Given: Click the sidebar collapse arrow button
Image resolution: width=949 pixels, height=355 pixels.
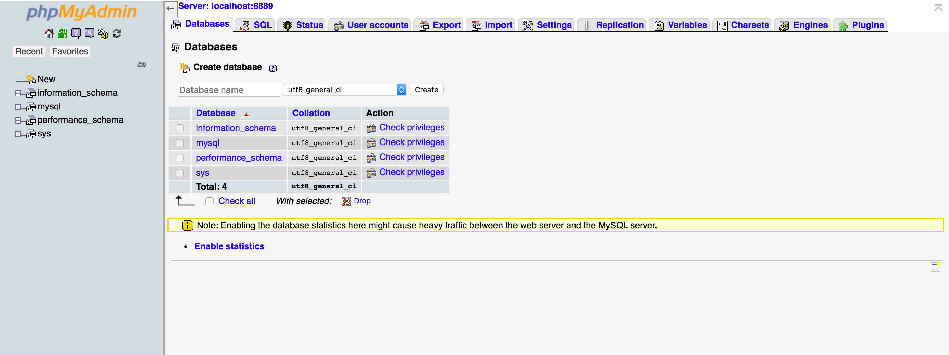Looking at the screenshot, I should 170,8.
